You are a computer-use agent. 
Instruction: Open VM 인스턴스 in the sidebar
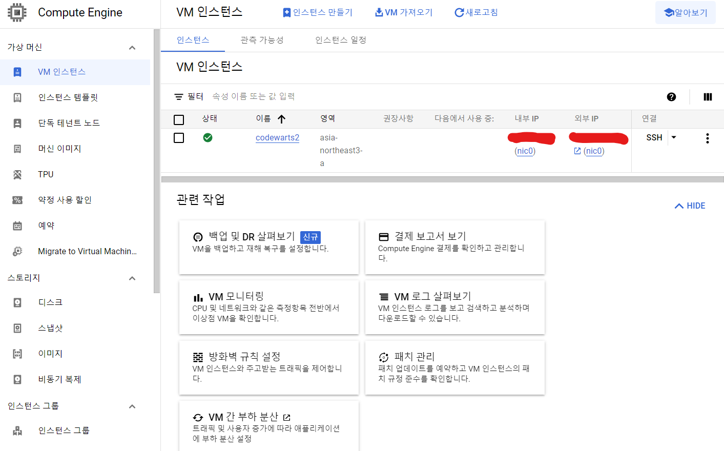tap(75, 72)
